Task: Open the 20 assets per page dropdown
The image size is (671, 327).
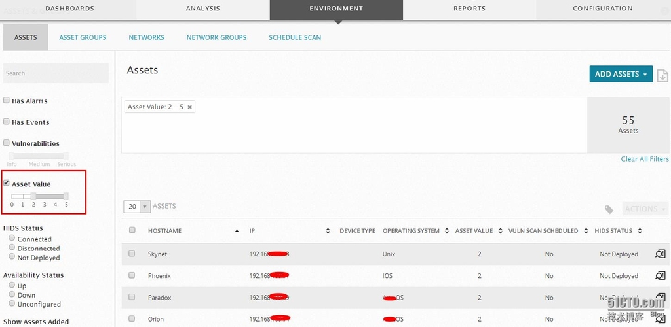Action: coord(137,207)
